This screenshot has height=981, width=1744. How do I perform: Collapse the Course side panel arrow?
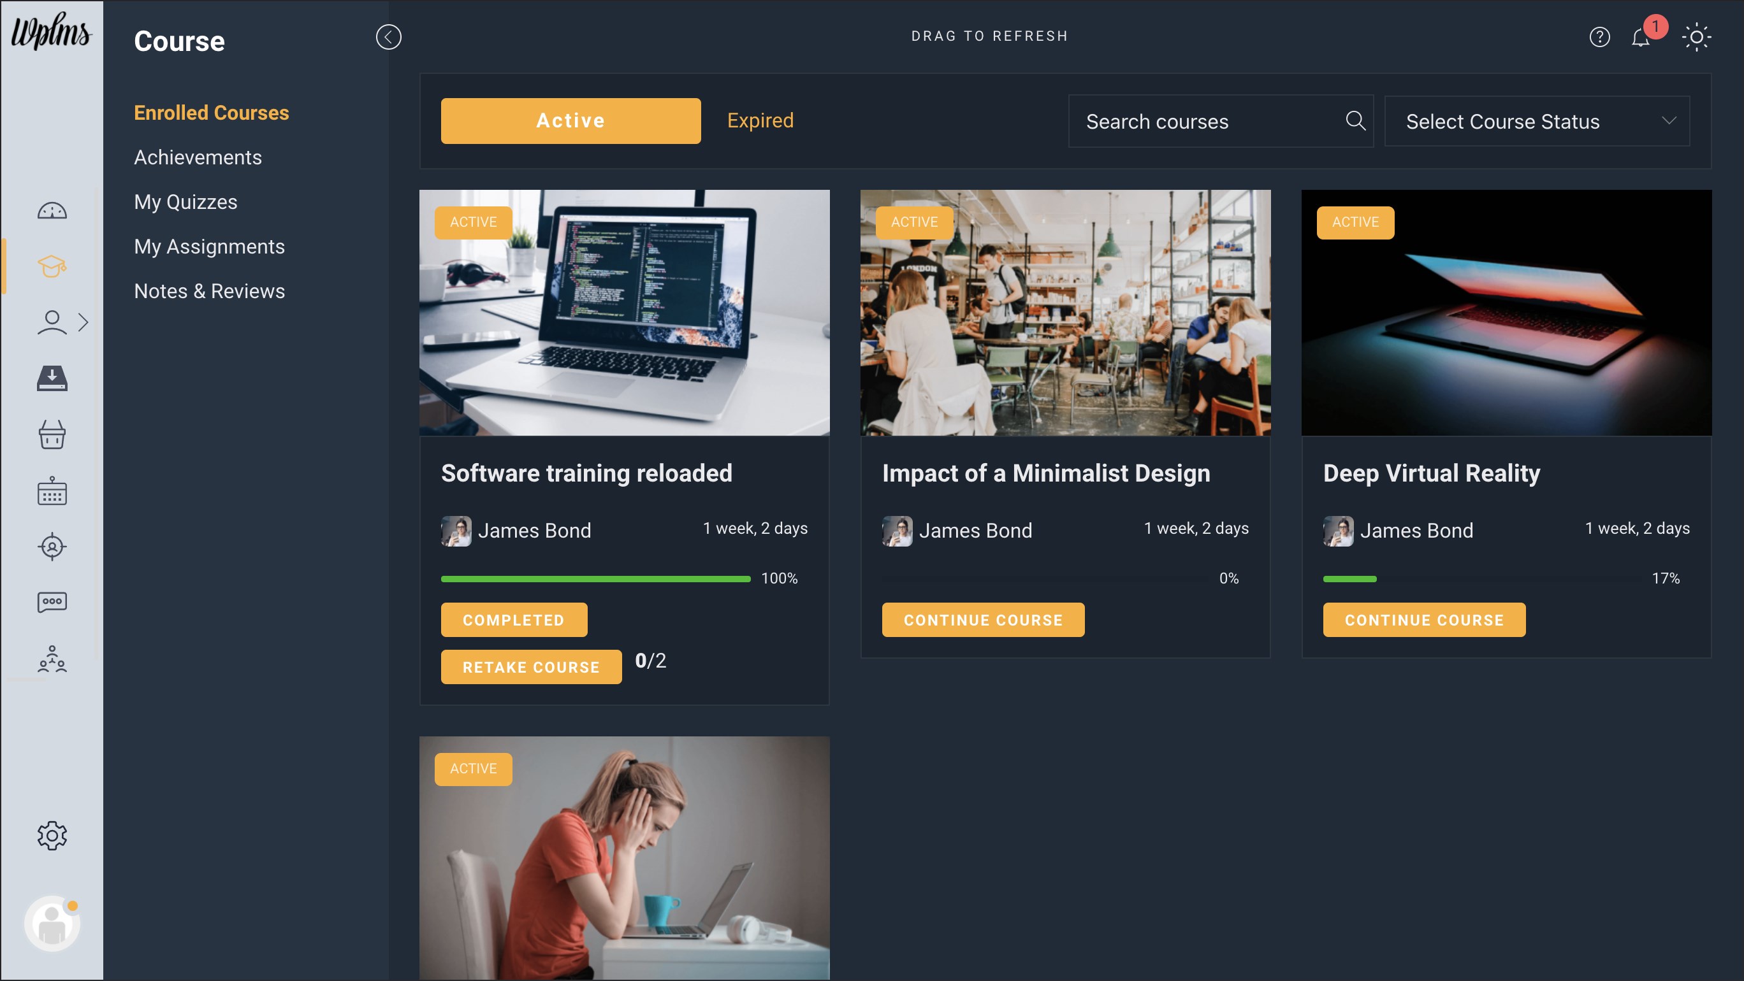click(389, 37)
